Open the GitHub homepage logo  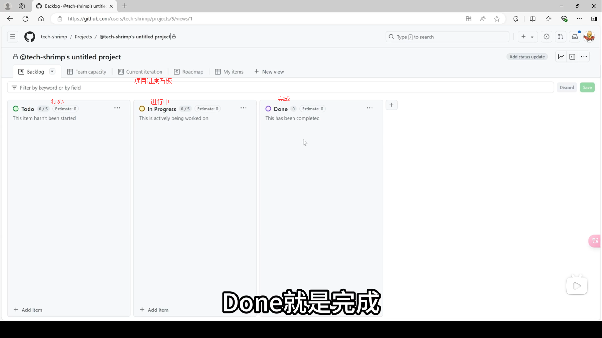point(30,37)
